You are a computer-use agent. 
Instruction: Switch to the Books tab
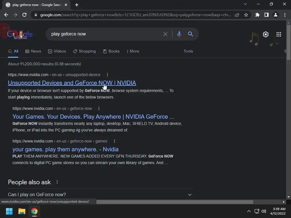click(111, 51)
